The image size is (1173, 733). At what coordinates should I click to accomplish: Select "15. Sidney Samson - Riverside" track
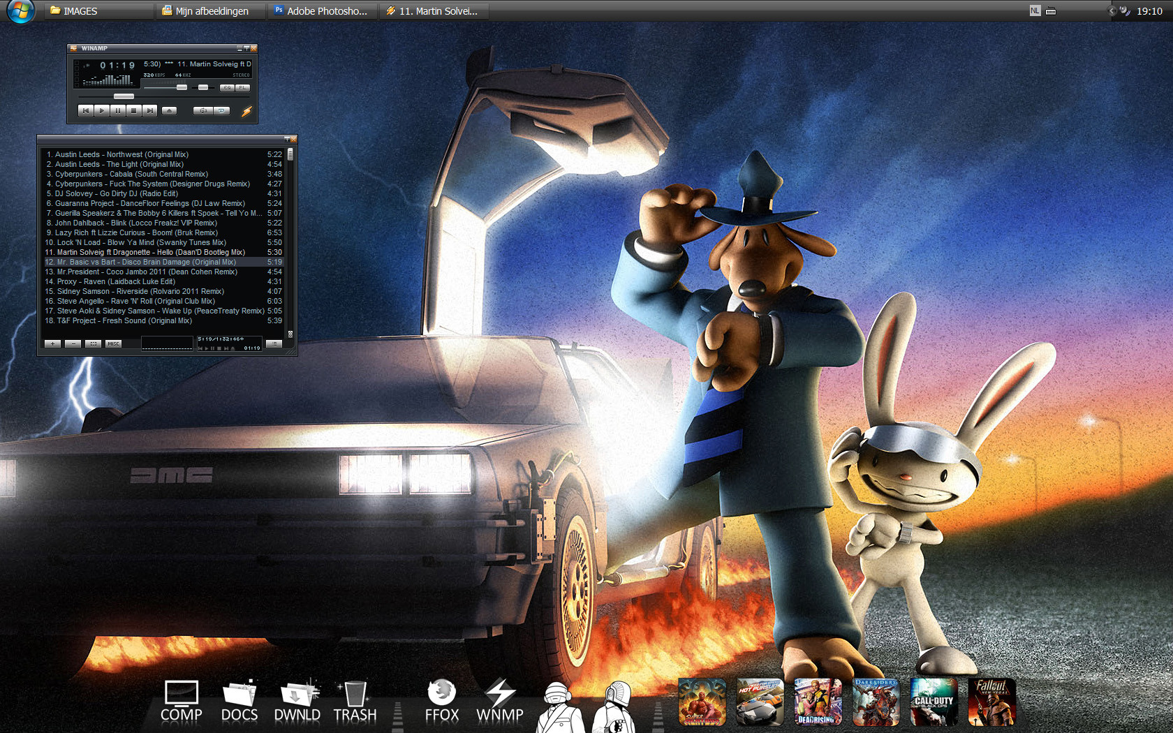click(164, 291)
